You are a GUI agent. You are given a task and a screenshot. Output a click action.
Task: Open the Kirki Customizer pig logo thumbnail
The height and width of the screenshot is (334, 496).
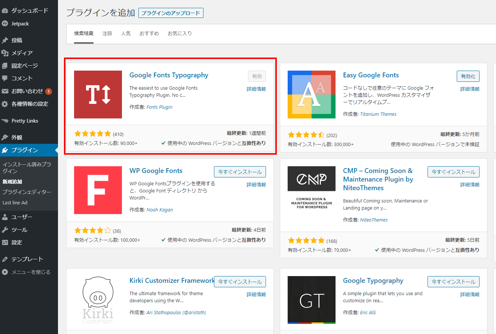pos(98,300)
